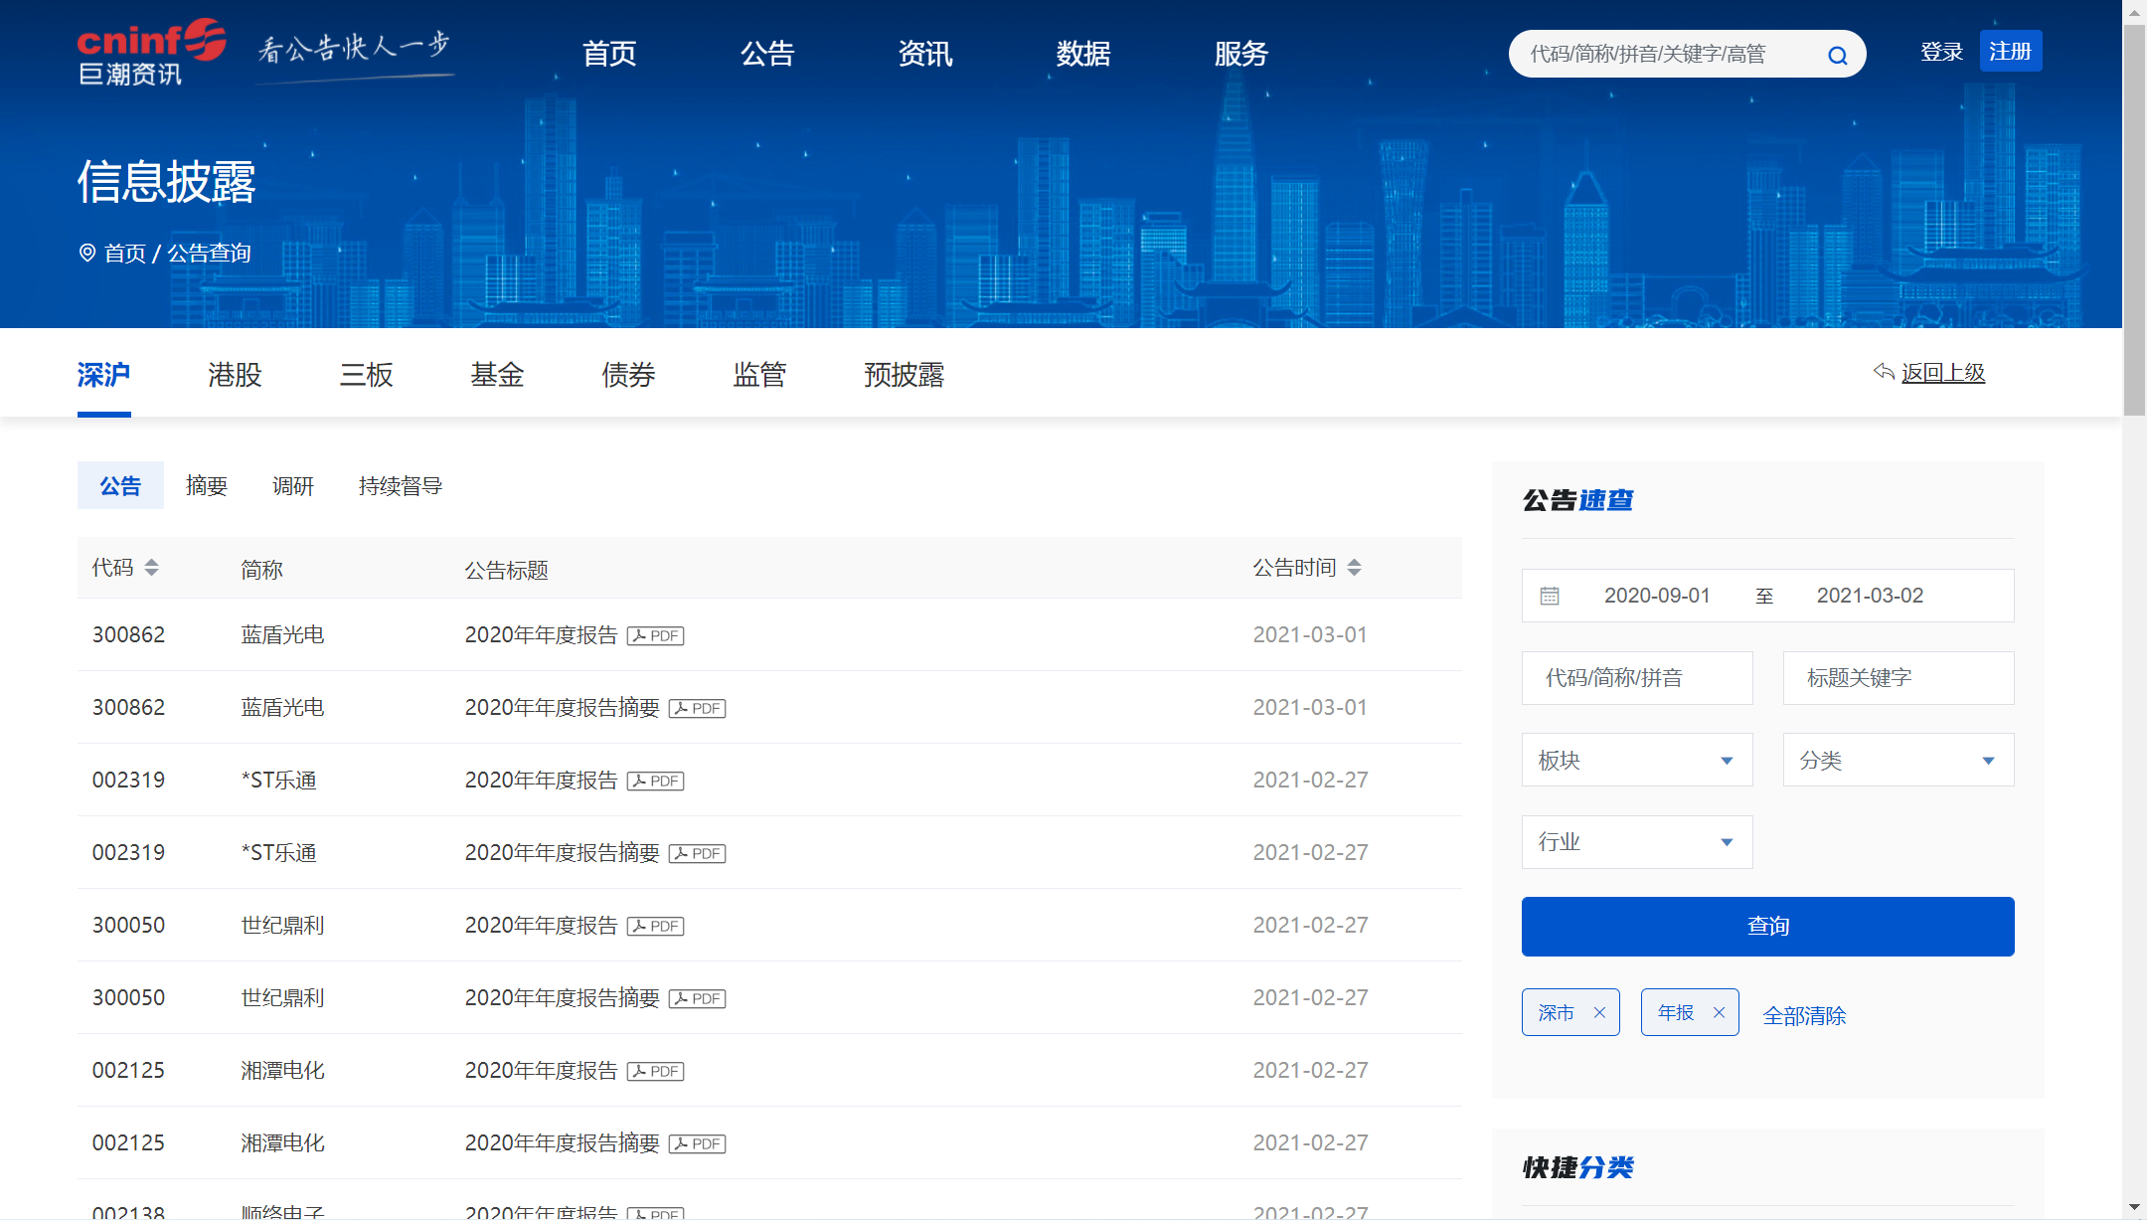Sort by 代码 column arrows
The width and height of the screenshot is (2147, 1220).
point(151,568)
